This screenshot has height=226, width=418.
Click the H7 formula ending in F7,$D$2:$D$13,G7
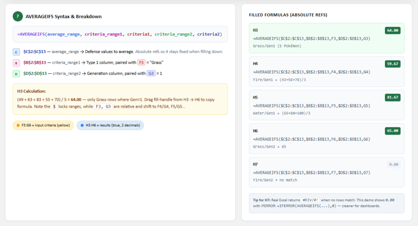click(311, 173)
